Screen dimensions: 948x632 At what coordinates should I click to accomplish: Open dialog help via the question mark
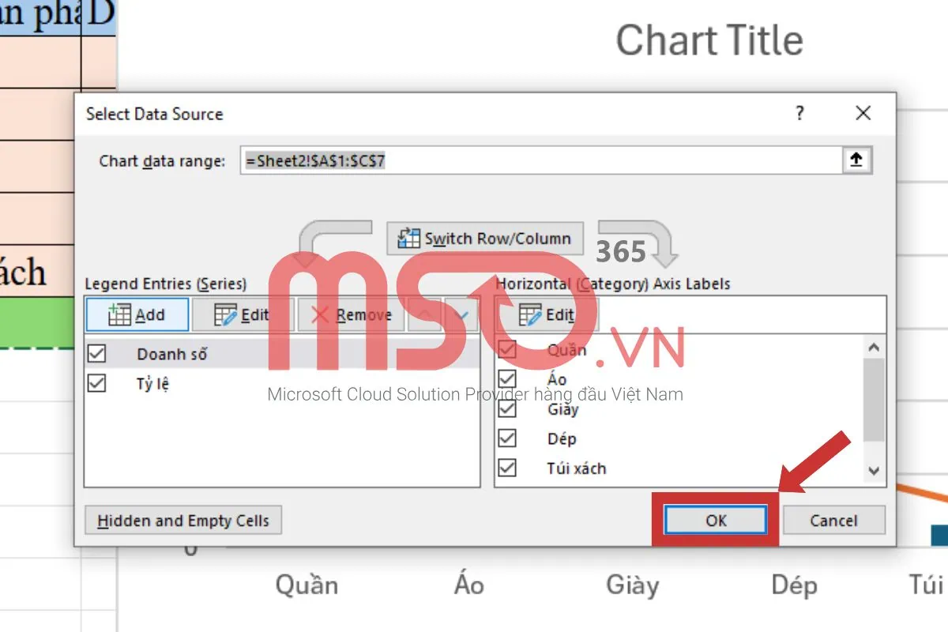pyautogui.click(x=799, y=114)
